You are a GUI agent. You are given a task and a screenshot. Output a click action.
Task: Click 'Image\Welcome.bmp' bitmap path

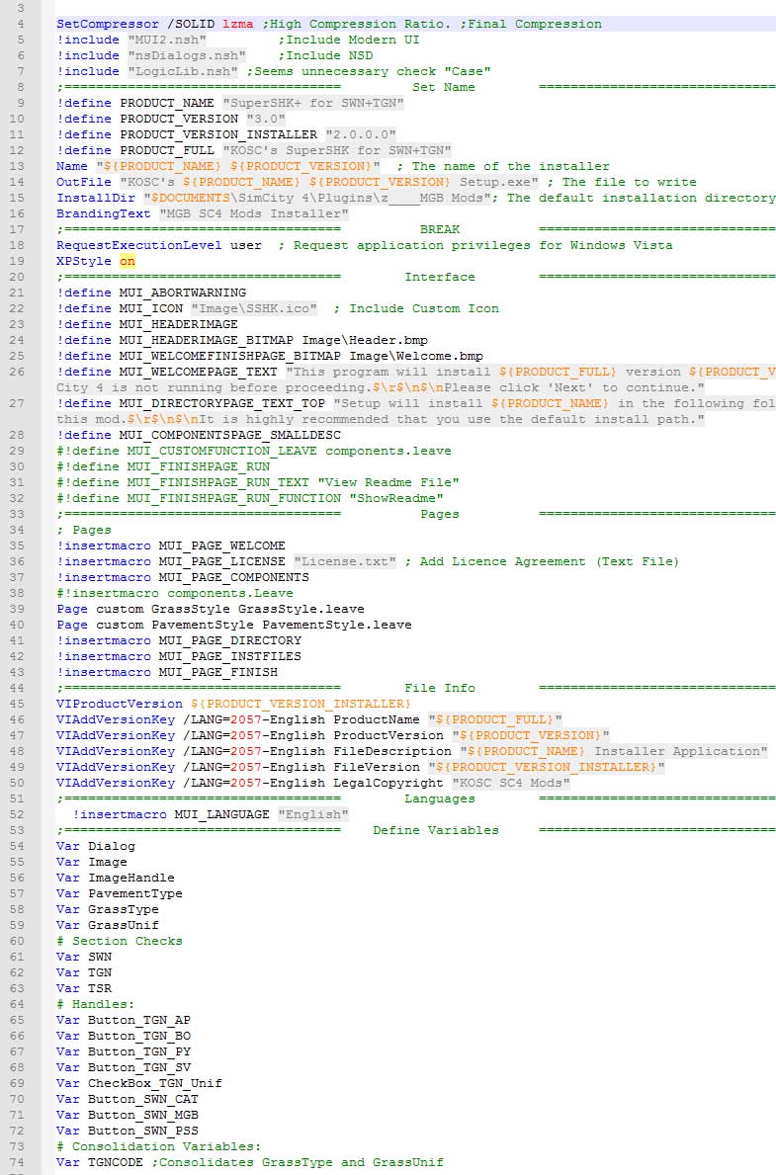pos(415,355)
